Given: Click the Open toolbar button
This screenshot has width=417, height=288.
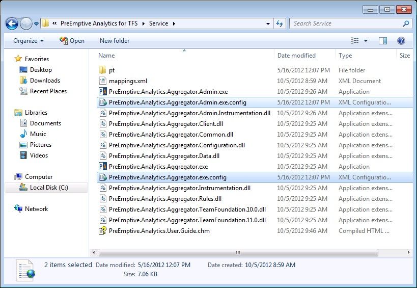Looking at the screenshot, I should (72, 41).
